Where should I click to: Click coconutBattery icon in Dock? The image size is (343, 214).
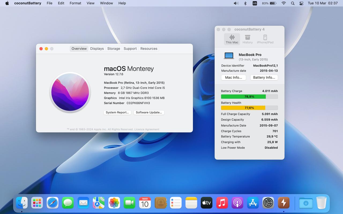pyautogui.click(x=284, y=203)
